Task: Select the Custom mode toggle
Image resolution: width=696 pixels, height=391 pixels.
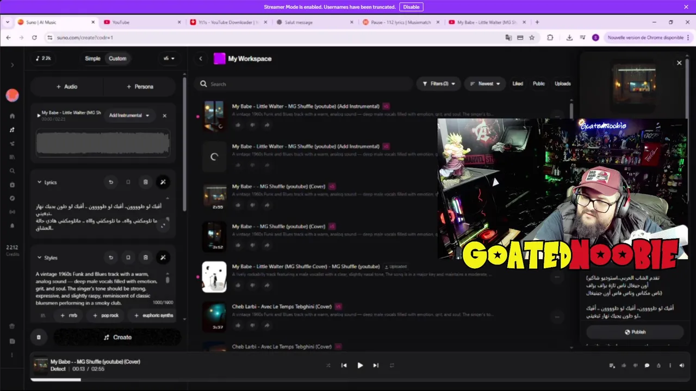Action: click(117, 59)
